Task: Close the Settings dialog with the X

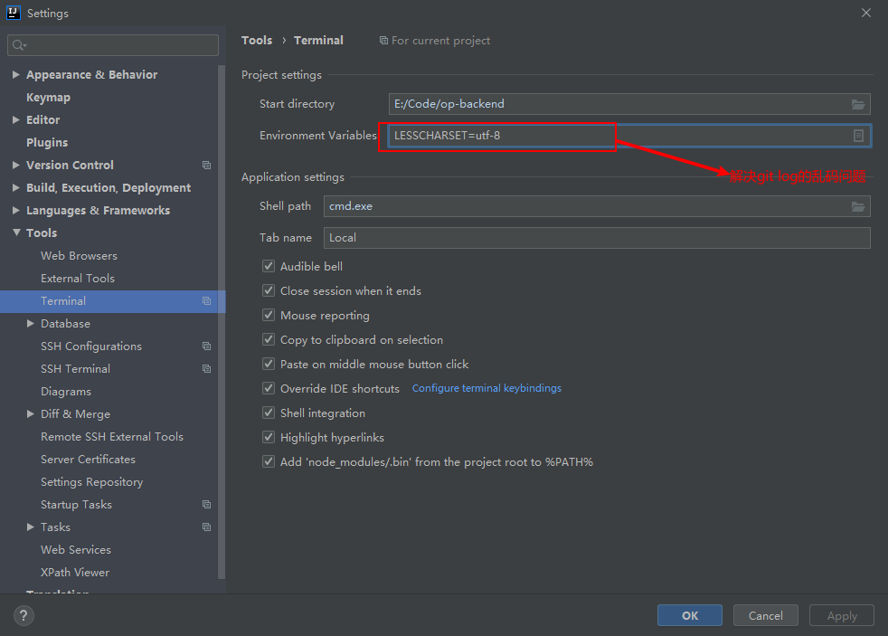Action: (866, 13)
